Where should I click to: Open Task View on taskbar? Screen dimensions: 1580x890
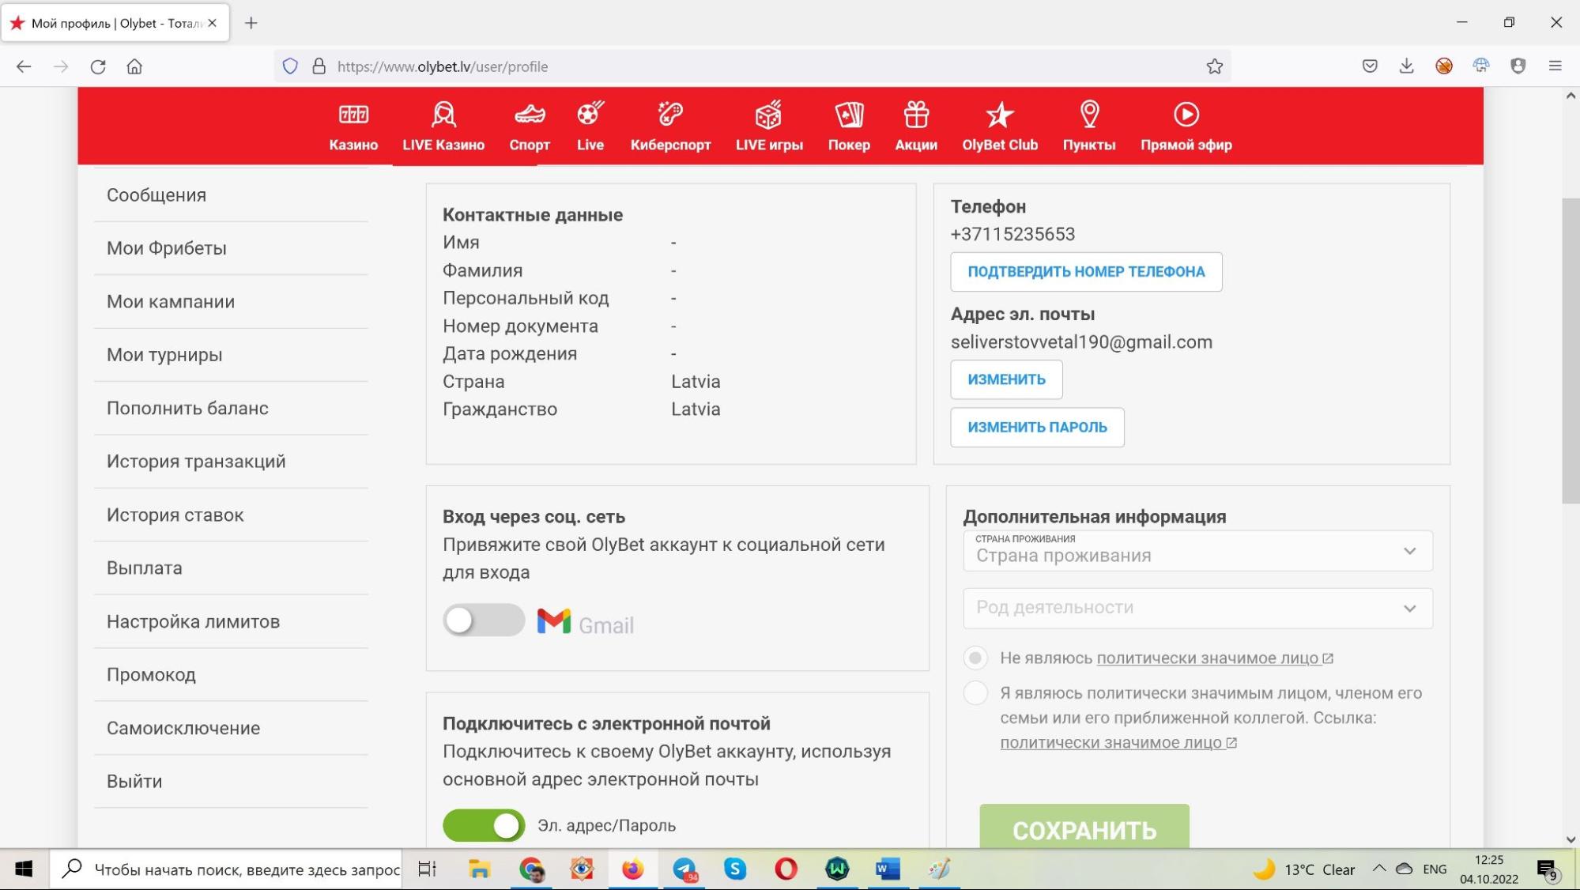point(427,869)
